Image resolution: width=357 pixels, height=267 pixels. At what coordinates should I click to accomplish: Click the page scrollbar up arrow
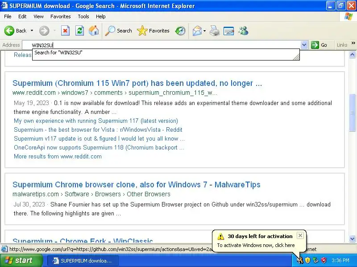point(352,54)
